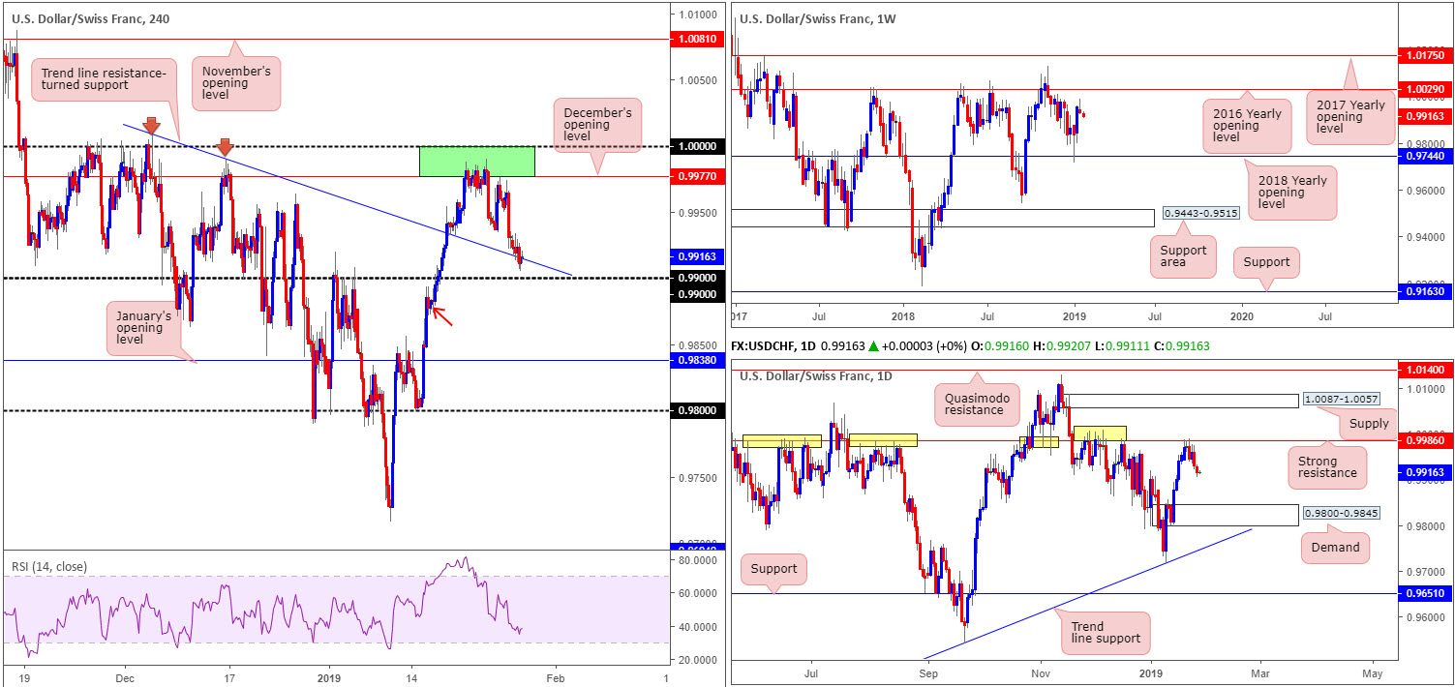The height and width of the screenshot is (687, 1455).
Task: Click the 0.97500 axis value on 240 chart
Action: 698,478
